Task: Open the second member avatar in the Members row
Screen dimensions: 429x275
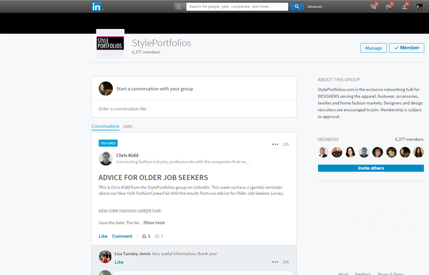Action: (x=337, y=153)
